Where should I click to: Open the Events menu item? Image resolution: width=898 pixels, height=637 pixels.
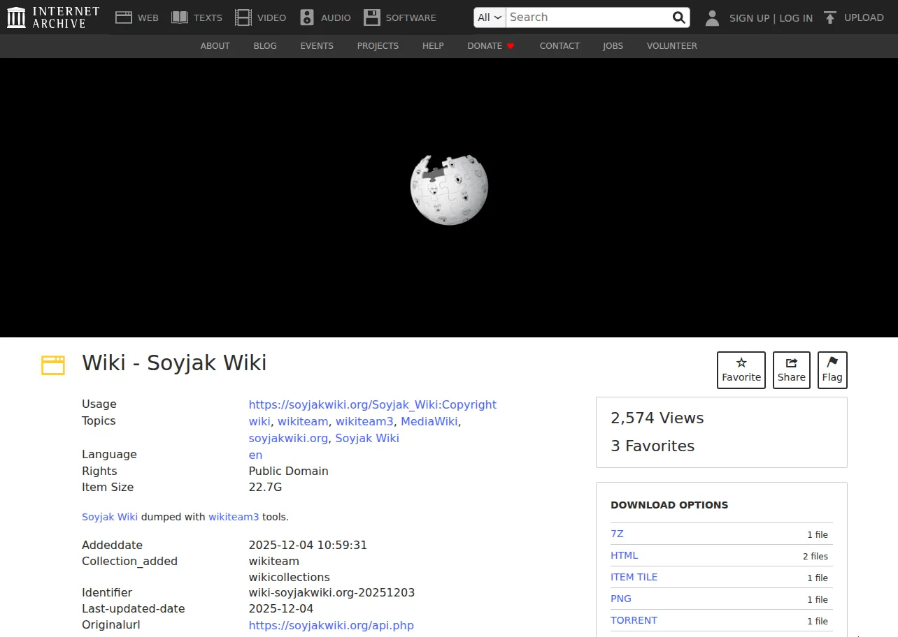tap(317, 46)
